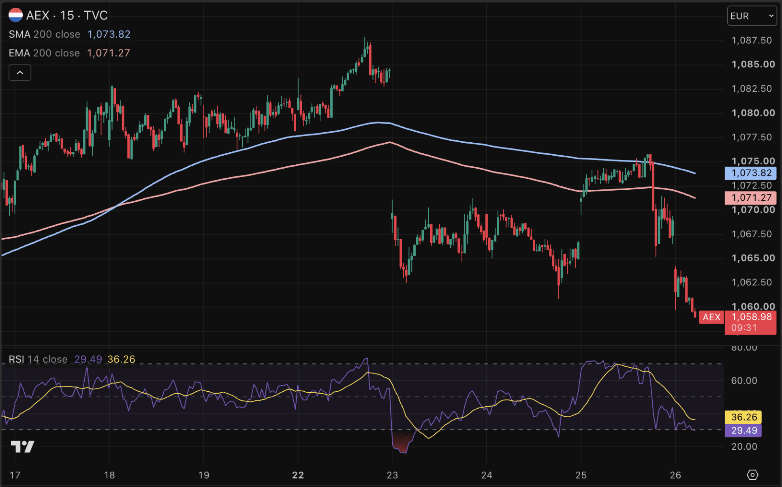Viewport: 782px width, 487px height.
Task: Click date label 18 on time axis
Action: pos(109,475)
